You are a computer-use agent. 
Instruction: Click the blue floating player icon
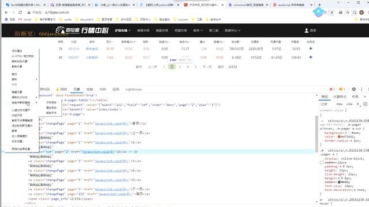click(x=318, y=11)
